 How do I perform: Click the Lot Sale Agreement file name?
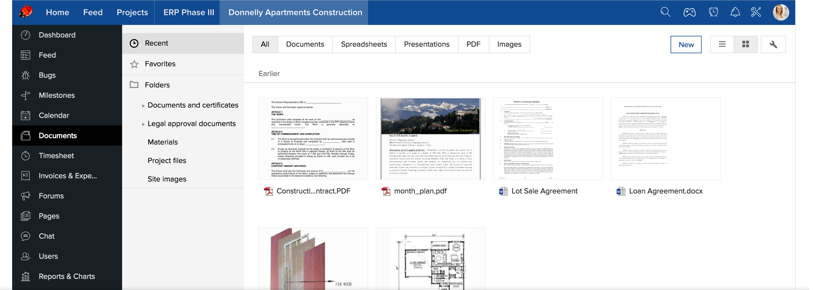click(x=544, y=191)
